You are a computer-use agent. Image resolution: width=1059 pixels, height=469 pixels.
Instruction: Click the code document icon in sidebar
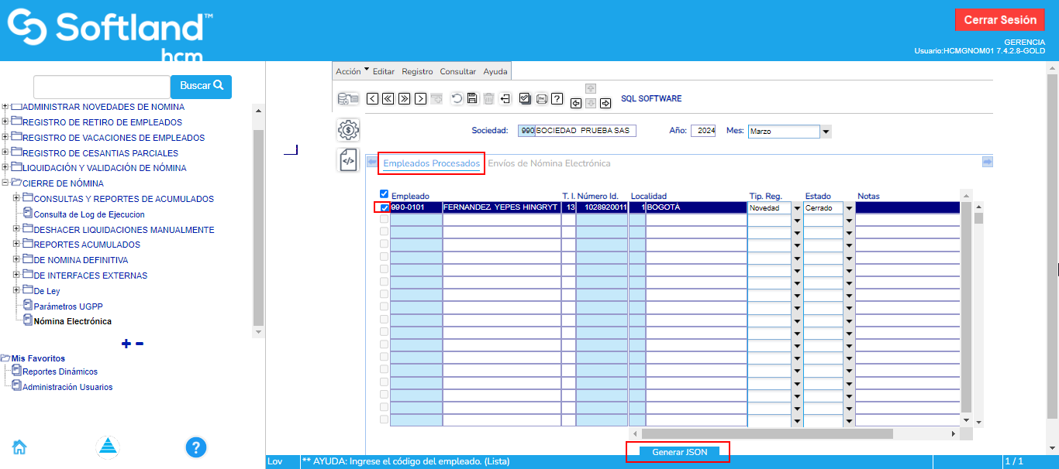point(348,160)
